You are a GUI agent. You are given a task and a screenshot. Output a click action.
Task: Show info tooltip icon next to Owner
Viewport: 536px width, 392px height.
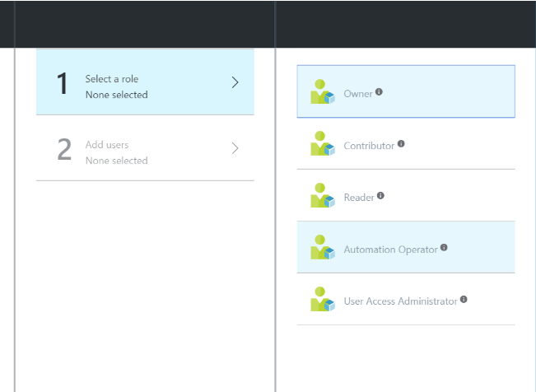pos(379,91)
